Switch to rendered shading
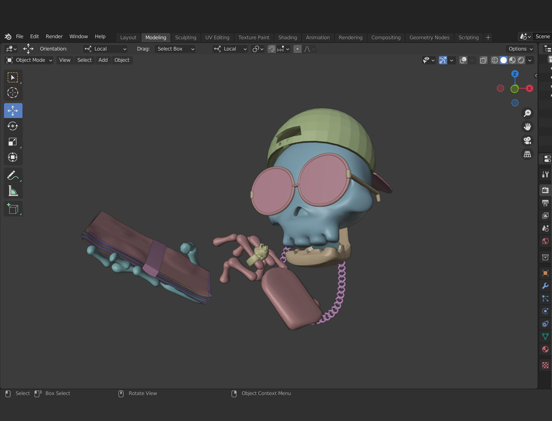This screenshot has height=421, width=552. (x=521, y=60)
